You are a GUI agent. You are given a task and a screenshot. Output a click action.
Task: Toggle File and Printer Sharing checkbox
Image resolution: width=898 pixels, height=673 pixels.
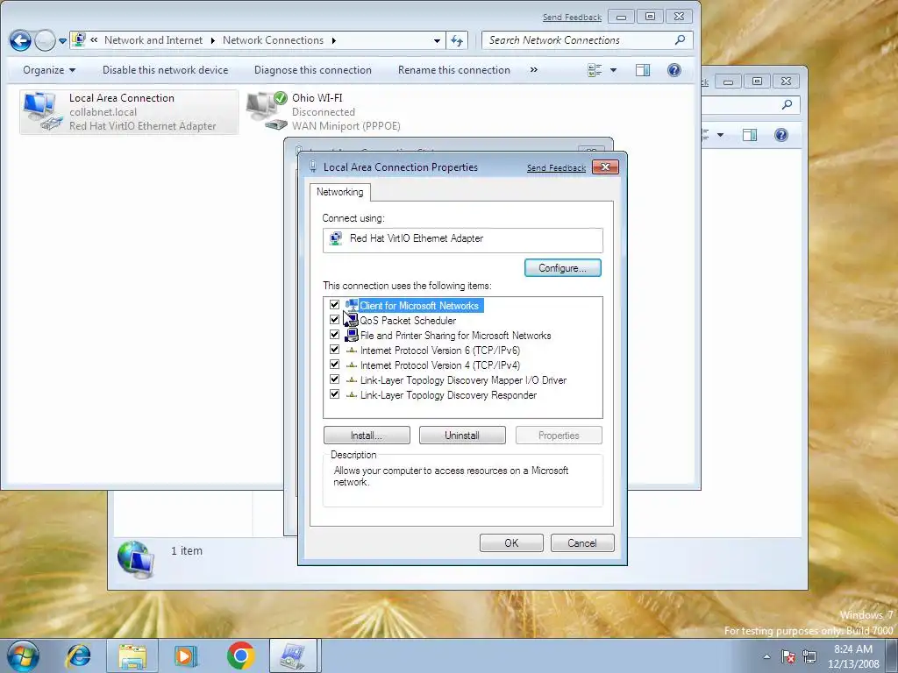334,335
